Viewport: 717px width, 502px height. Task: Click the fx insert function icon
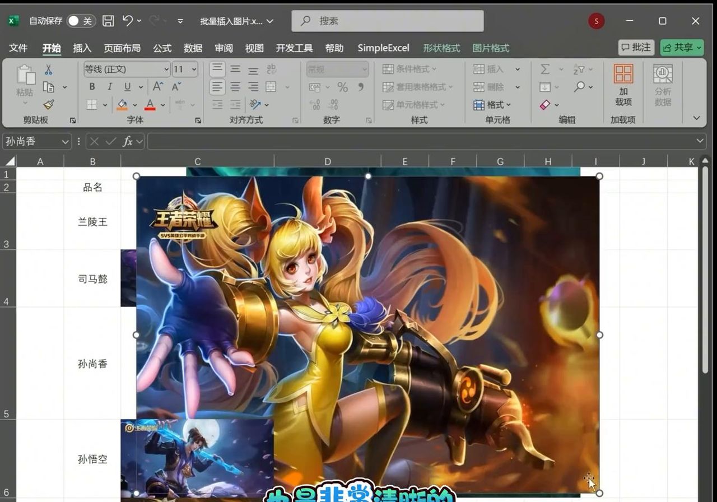pyautogui.click(x=128, y=141)
